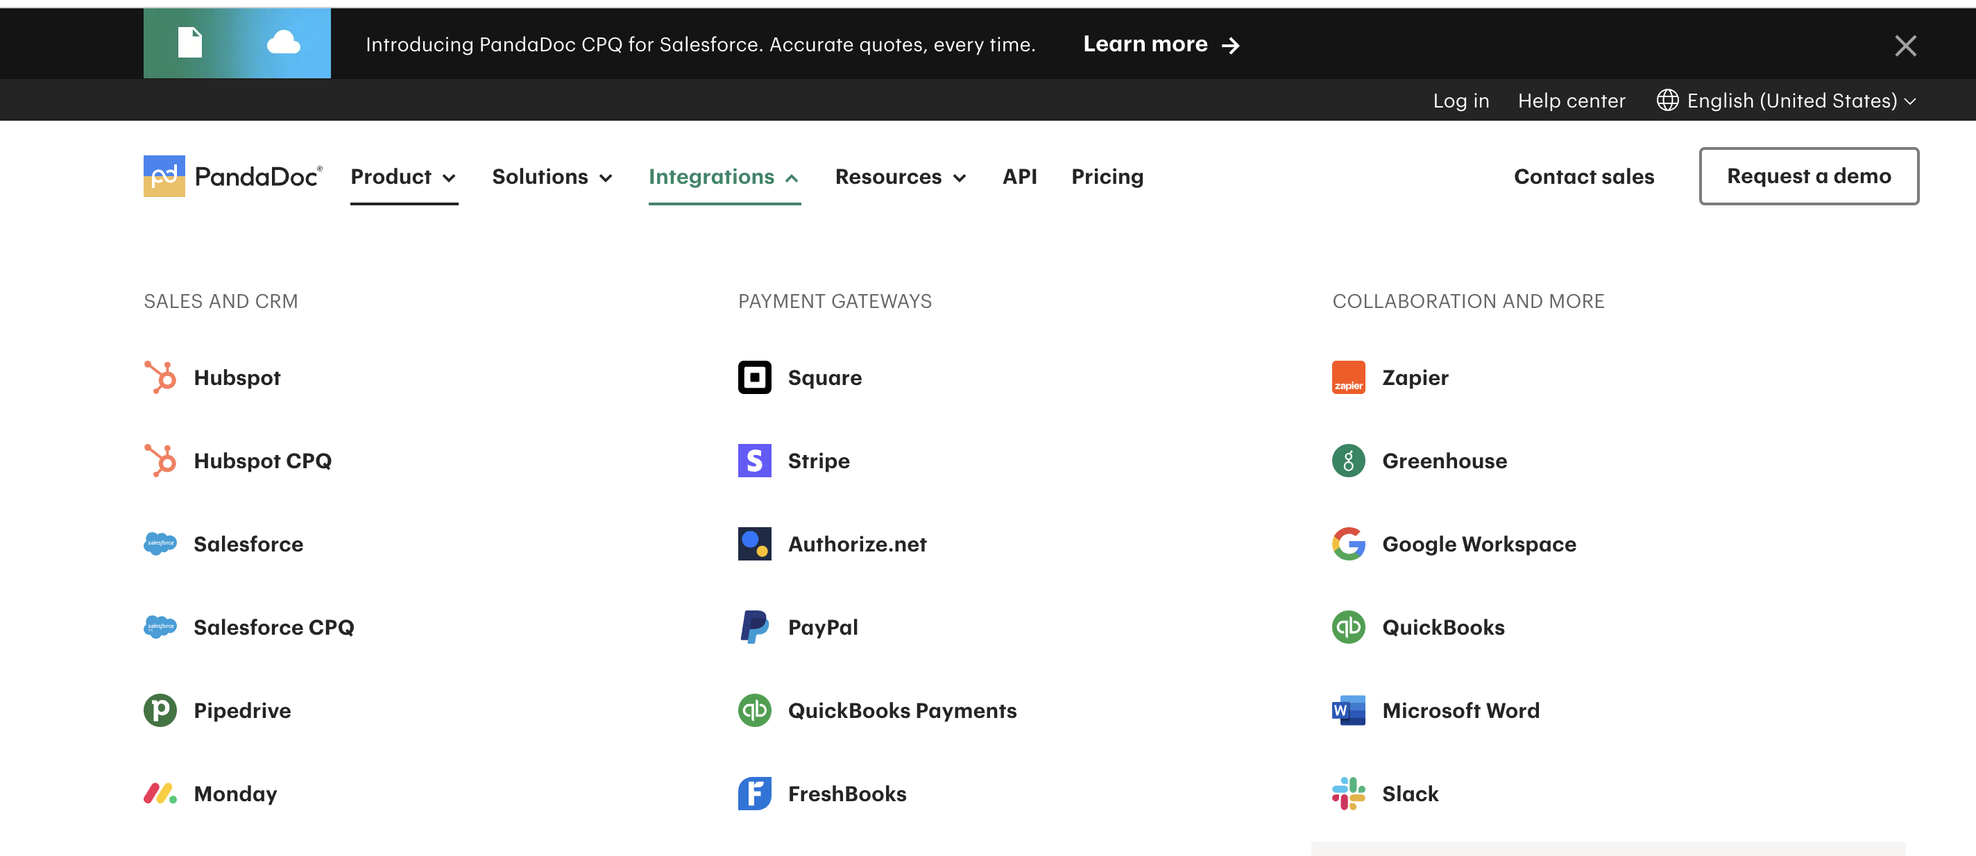
Task: Open the Monday integration link
Action: tap(235, 794)
